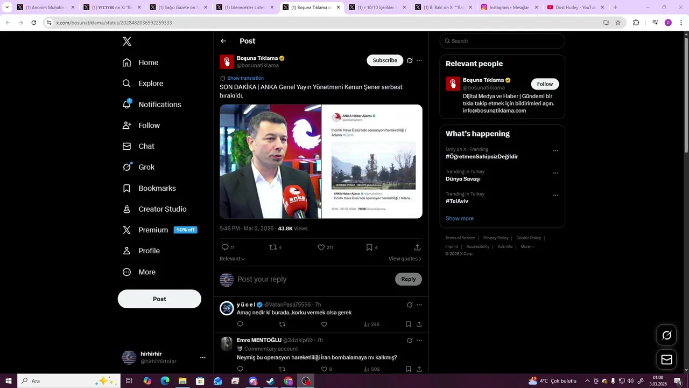Open floating Messages envelope button

coord(667,359)
